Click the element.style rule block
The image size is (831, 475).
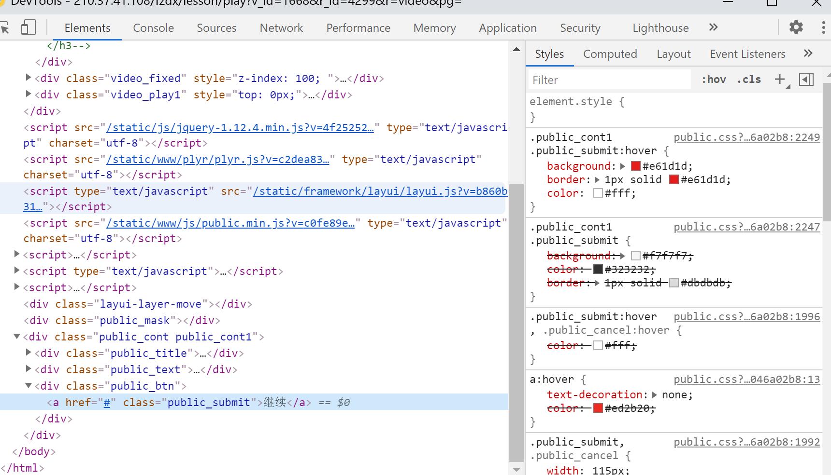click(x=674, y=109)
